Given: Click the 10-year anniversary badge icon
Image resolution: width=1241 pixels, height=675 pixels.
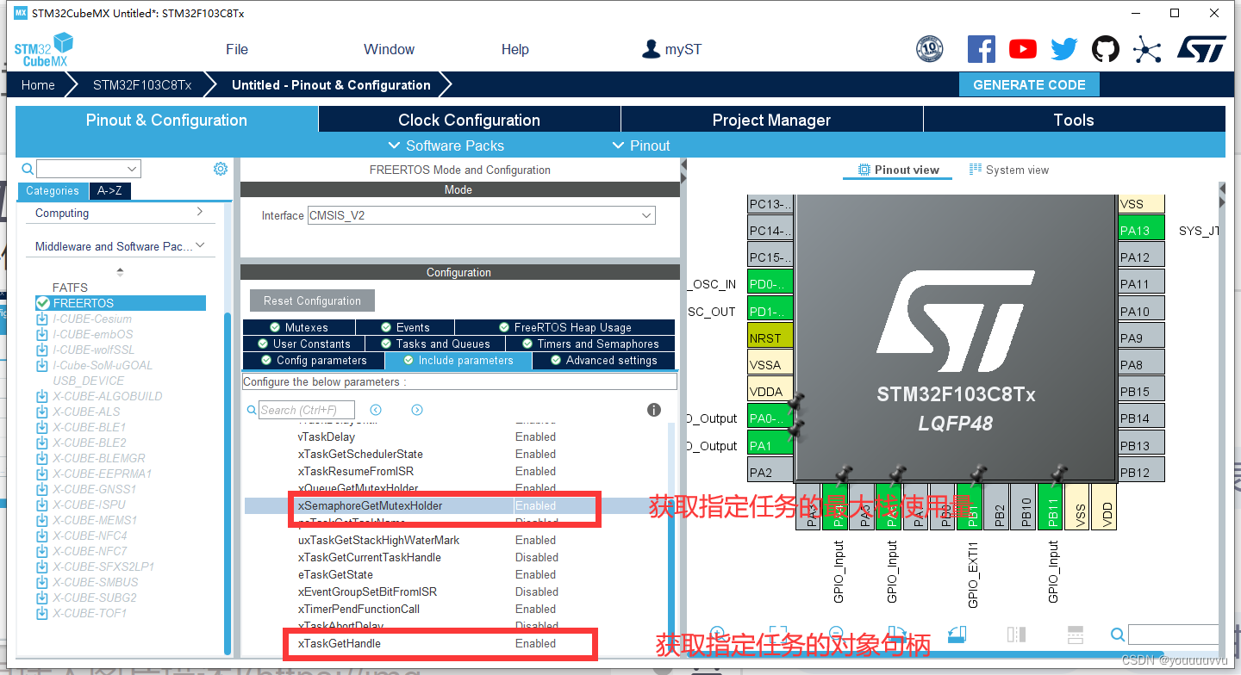Looking at the screenshot, I should (930, 49).
